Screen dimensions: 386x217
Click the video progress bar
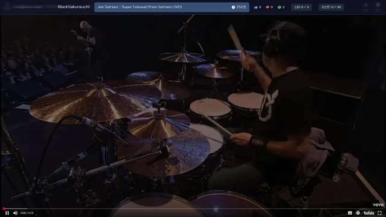pyautogui.click(x=193, y=209)
